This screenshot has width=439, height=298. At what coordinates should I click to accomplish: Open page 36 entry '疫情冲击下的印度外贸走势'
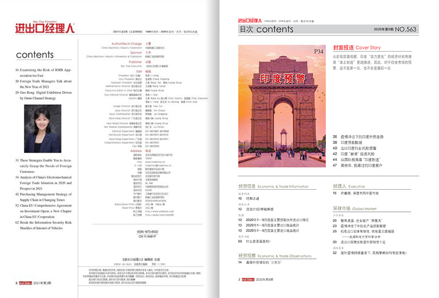[x=358, y=137]
